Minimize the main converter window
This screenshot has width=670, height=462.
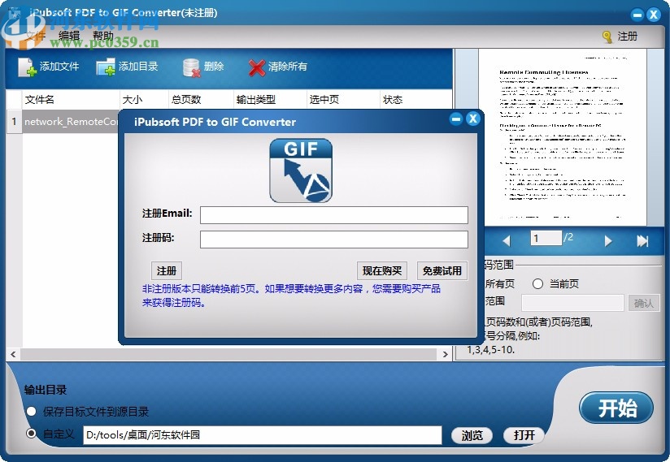[637, 15]
